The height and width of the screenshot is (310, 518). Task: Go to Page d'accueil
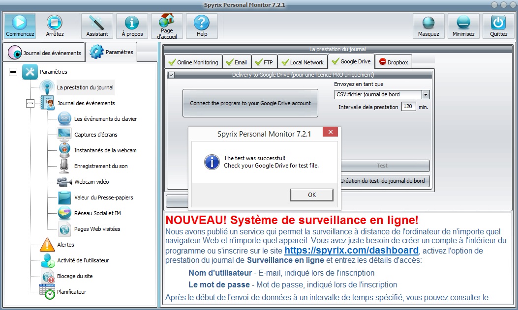(167, 26)
